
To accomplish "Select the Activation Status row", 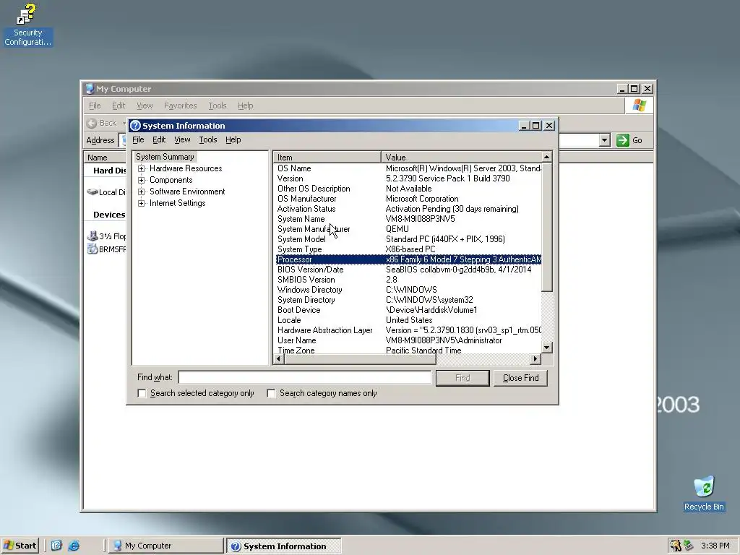I will tap(408, 209).
